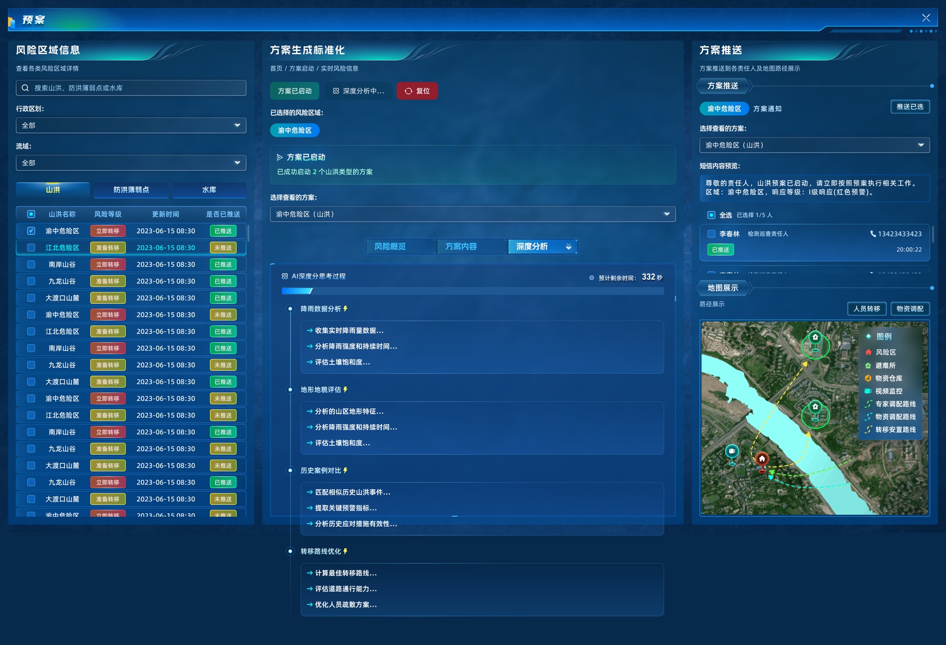Image resolution: width=946 pixels, height=645 pixels.
Task: Open the 流域 dropdown
Action: (131, 163)
